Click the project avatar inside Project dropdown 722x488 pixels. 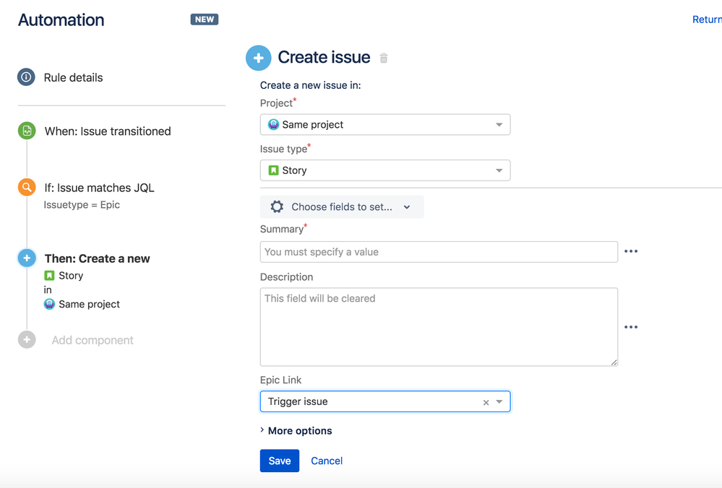click(273, 125)
